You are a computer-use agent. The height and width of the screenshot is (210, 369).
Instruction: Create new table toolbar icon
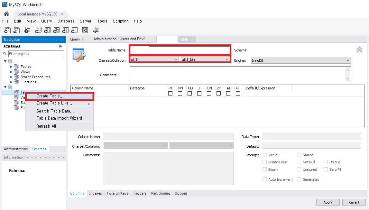[47, 30]
